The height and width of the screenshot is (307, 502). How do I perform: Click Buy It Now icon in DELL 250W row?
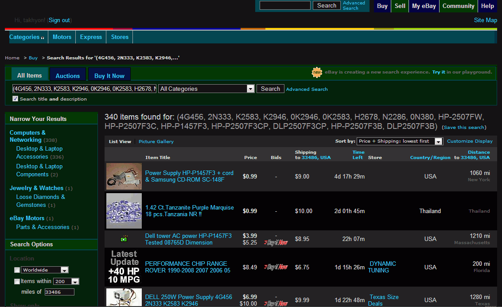pos(276,303)
